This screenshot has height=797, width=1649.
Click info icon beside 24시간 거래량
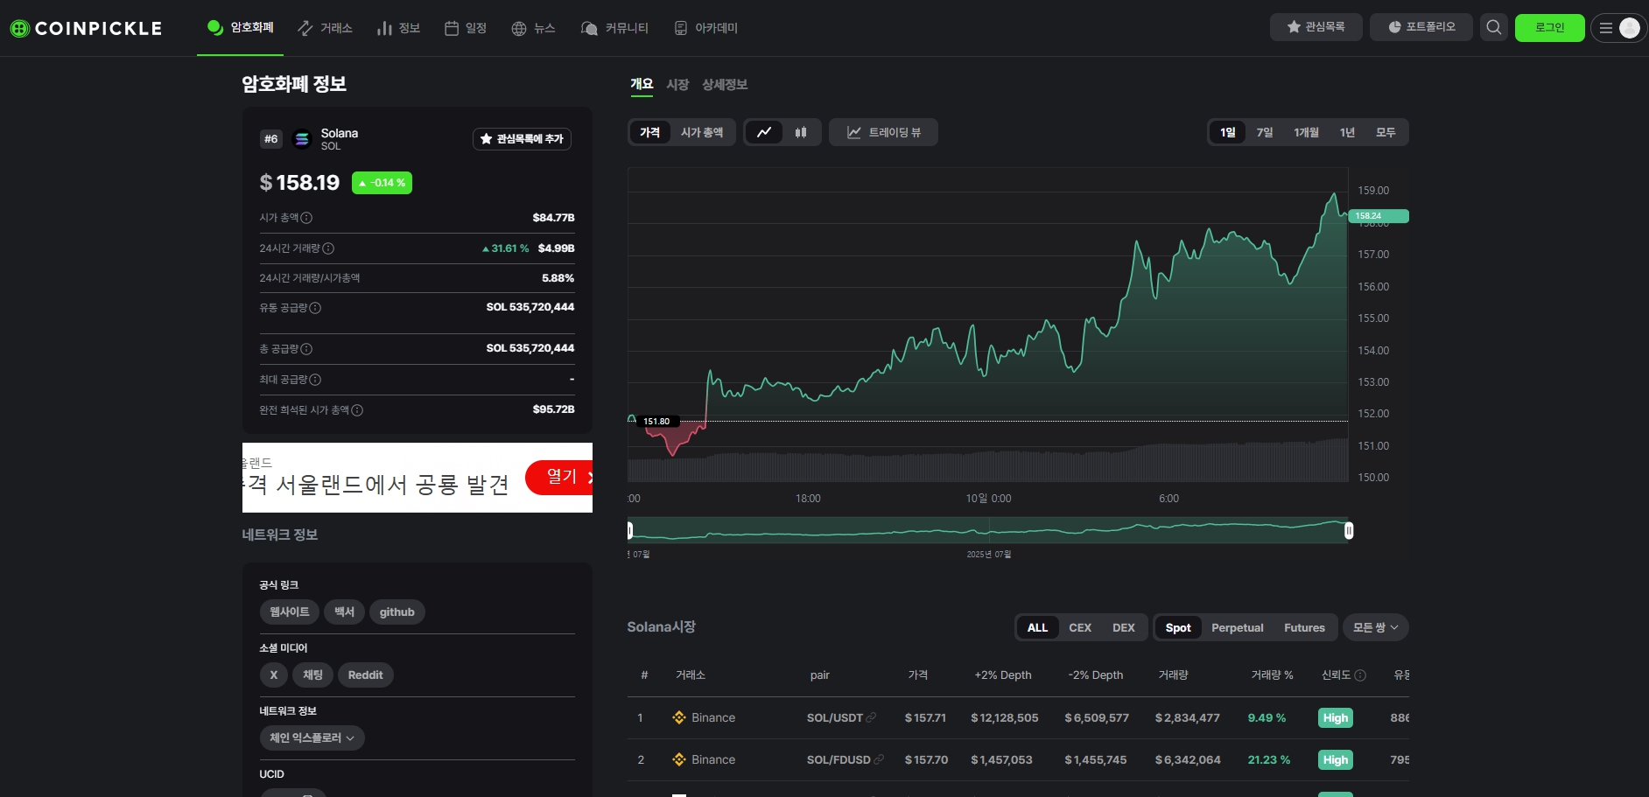point(328,248)
